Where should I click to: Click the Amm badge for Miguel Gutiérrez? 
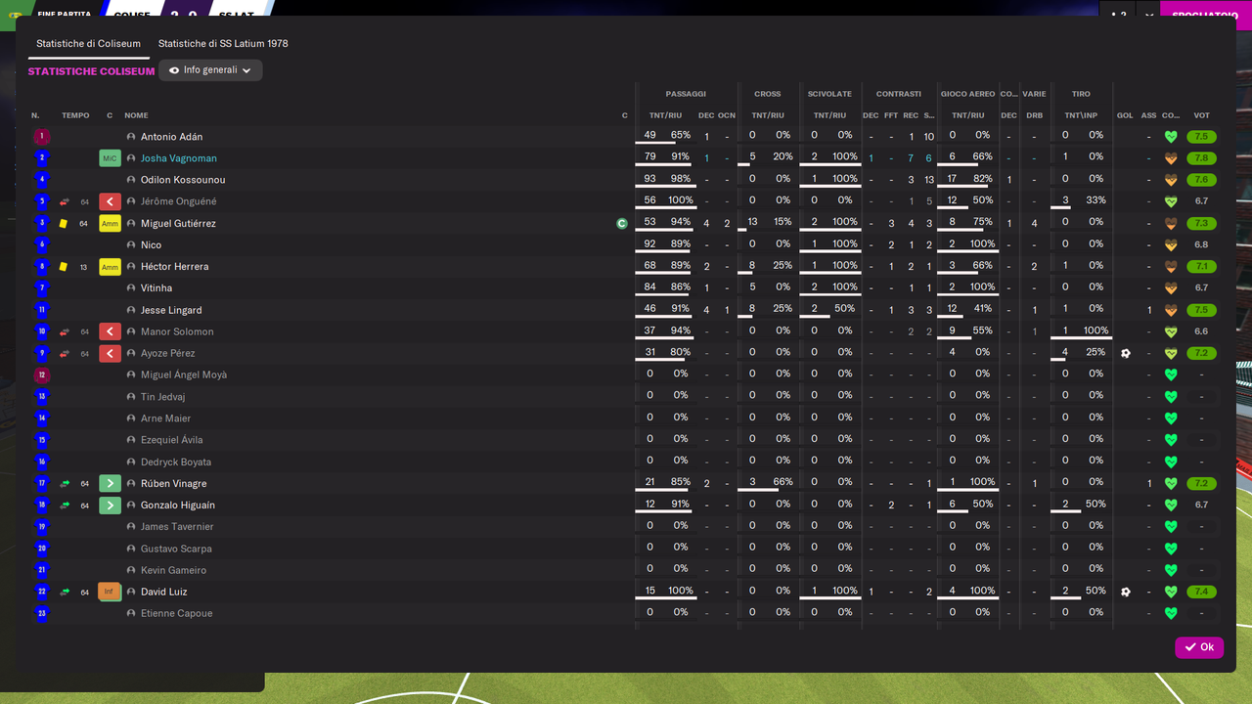click(x=110, y=223)
